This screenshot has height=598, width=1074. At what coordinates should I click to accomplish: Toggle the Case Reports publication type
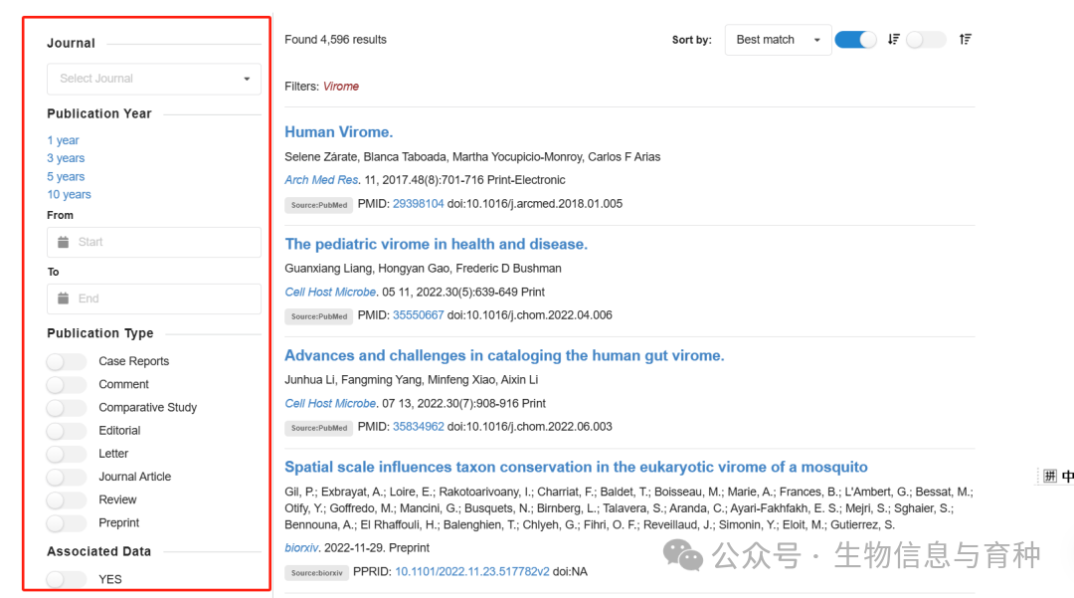67,361
